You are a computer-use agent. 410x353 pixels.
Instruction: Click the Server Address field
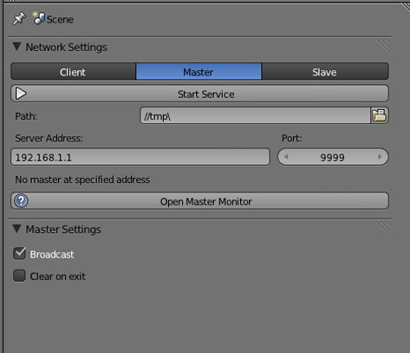(x=140, y=157)
